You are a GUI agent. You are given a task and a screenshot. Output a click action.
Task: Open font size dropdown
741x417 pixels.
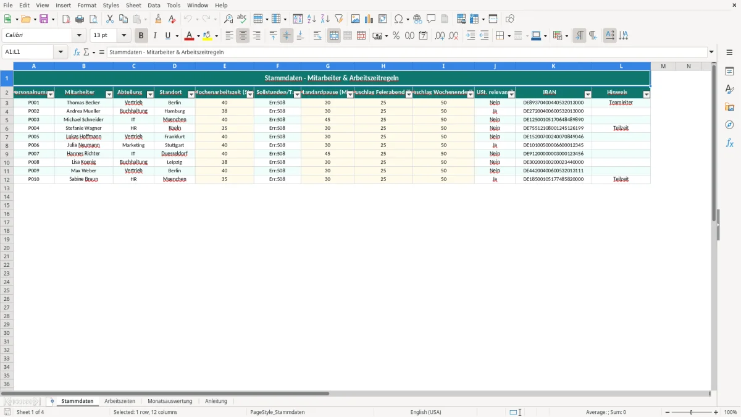click(124, 36)
